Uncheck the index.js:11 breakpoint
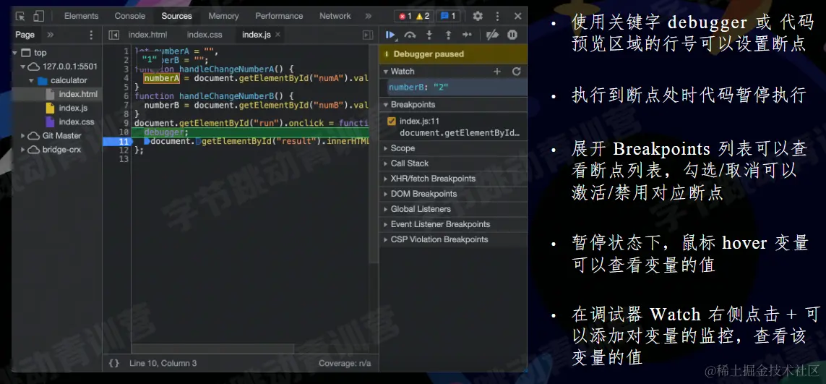Screen dimensions: 826x384 pyautogui.click(x=392, y=121)
